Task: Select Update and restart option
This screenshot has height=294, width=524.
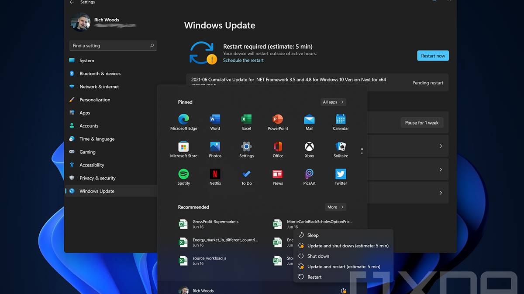Action: (x=344, y=267)
